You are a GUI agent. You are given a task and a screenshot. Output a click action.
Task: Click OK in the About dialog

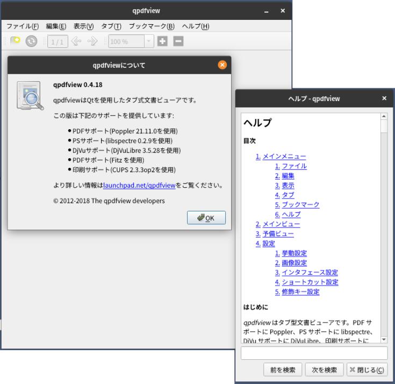click(x=206, y=218)
